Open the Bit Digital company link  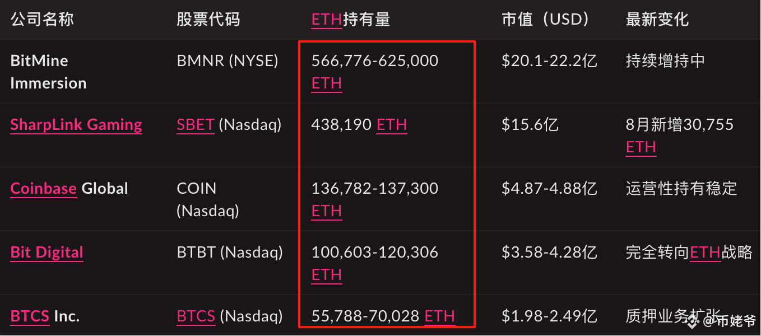[x=47, y=253]
